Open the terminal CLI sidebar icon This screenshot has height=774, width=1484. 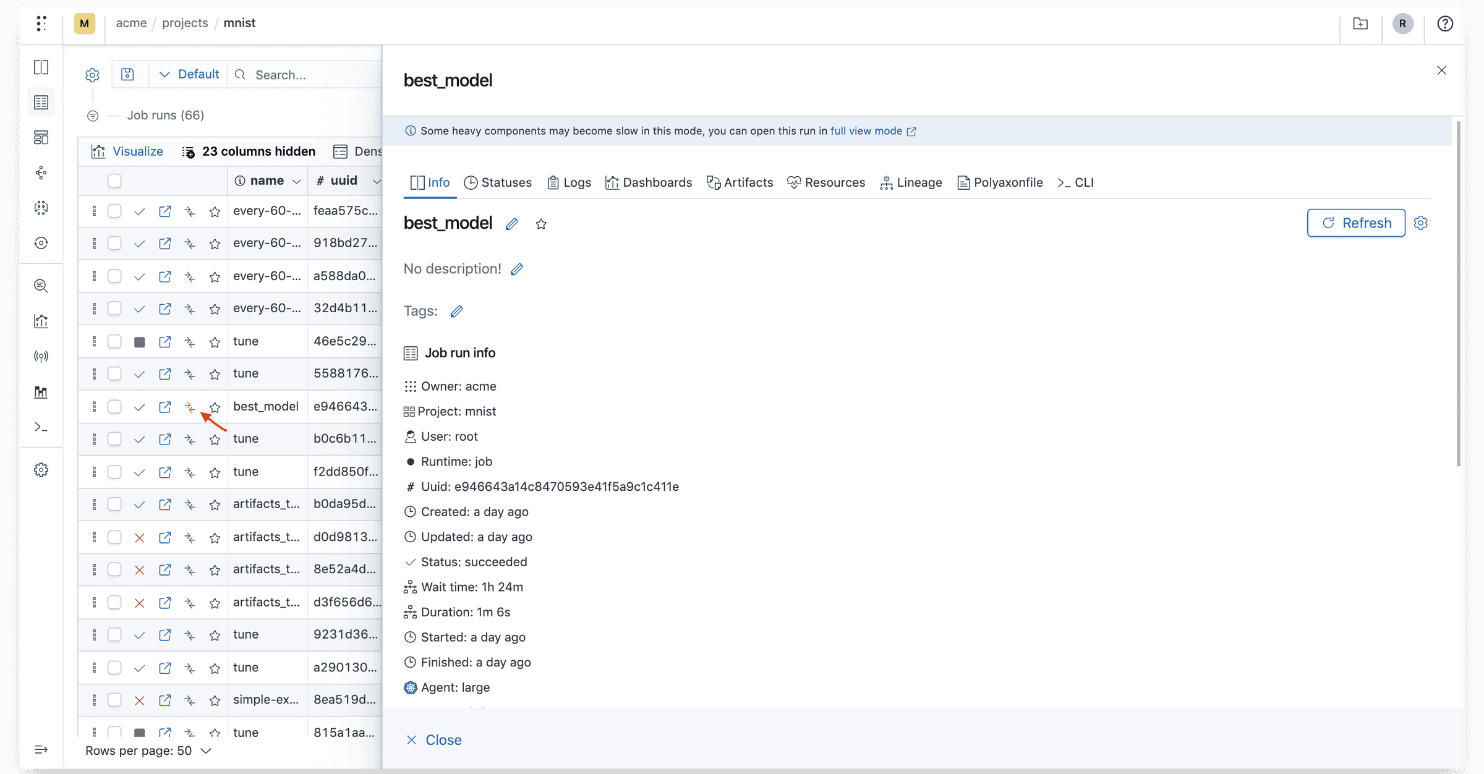[x=41, y=427]
